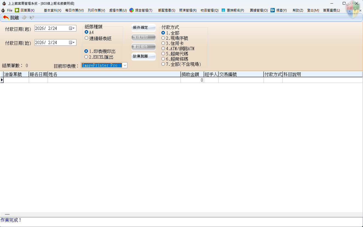Click the 脫離 back arrow icon
The width and height of the screenshot is (363, 227).
6,18
